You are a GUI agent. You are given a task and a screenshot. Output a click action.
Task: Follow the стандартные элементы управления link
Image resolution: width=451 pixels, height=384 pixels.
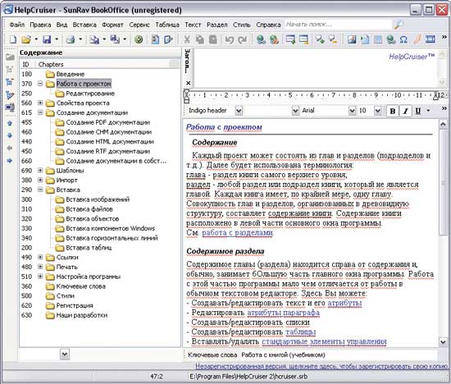coord(324,341)
